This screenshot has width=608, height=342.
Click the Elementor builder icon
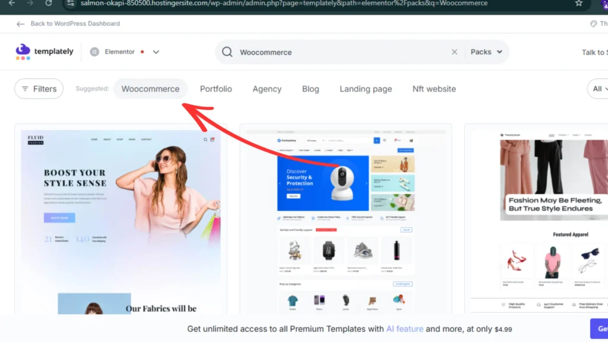(x=94, y=52)
